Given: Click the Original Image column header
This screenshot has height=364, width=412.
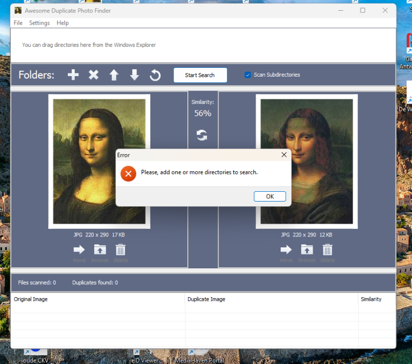Looking at the screenshot, I should click(97, 299).
